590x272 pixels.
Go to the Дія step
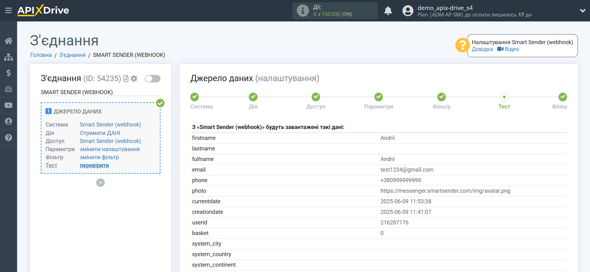point(253,97)
